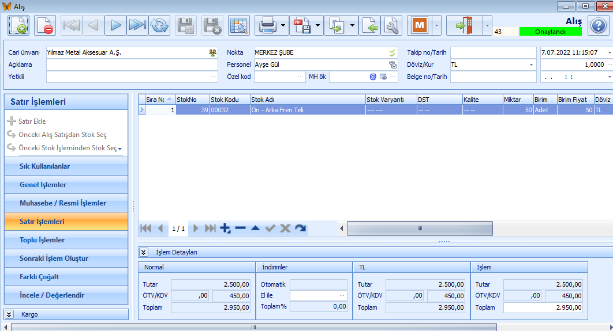Go to the first record in the toolbar
The width and height of the screenshot is (613, 331).
point(71,26)
